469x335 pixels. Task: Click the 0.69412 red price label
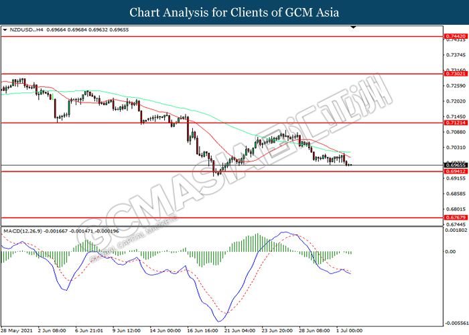(x=456, y=172)
